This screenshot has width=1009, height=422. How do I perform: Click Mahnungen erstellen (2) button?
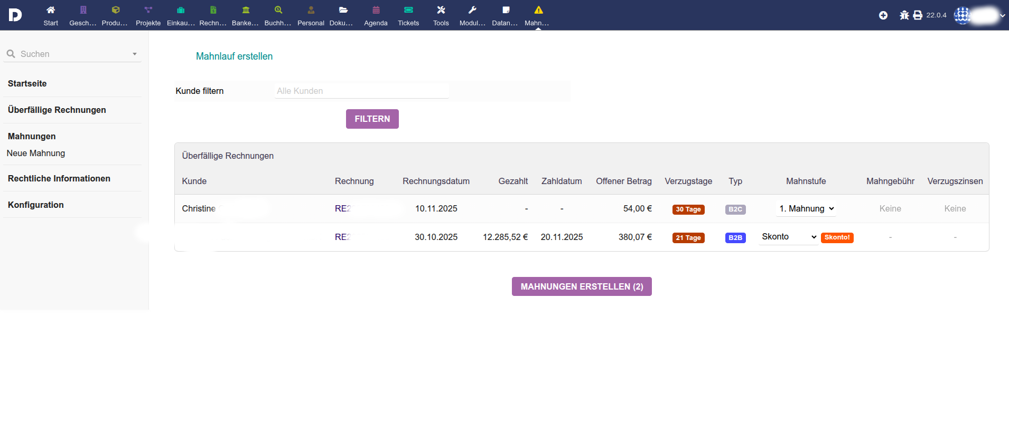[582, 286]
